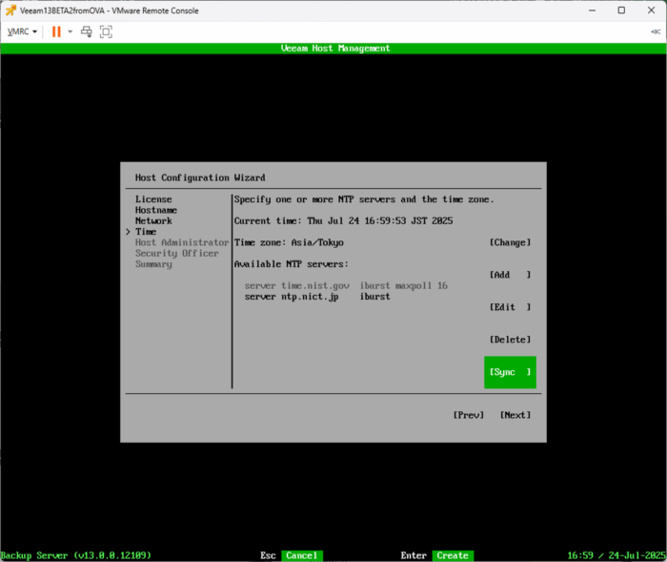Click the Host Configuration Wizard title

pyautogui.click(x=200, y=177)
